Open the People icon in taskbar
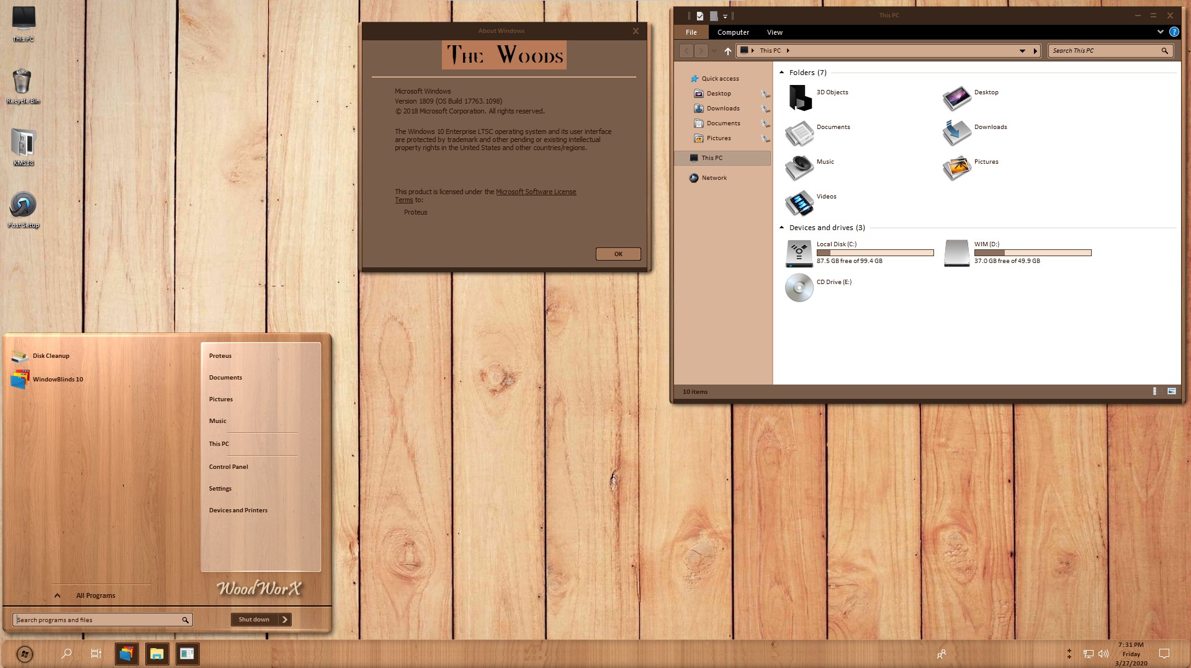The height and width of the screenshot is (668, 1191). click(x=942, y=654)
